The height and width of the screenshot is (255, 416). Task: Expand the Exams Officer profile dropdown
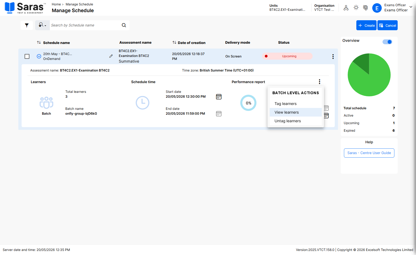[x=411, y=7]
